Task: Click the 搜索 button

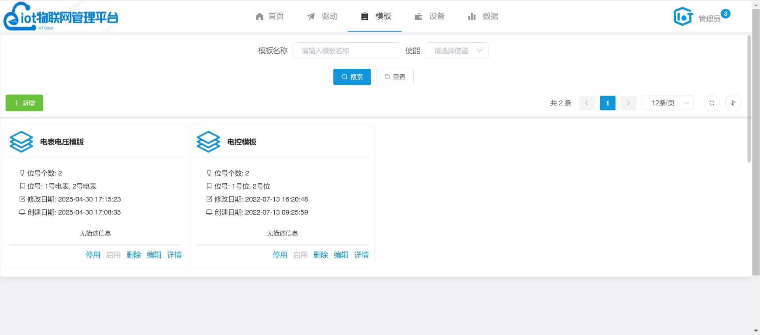Action: tap(352, 77)
